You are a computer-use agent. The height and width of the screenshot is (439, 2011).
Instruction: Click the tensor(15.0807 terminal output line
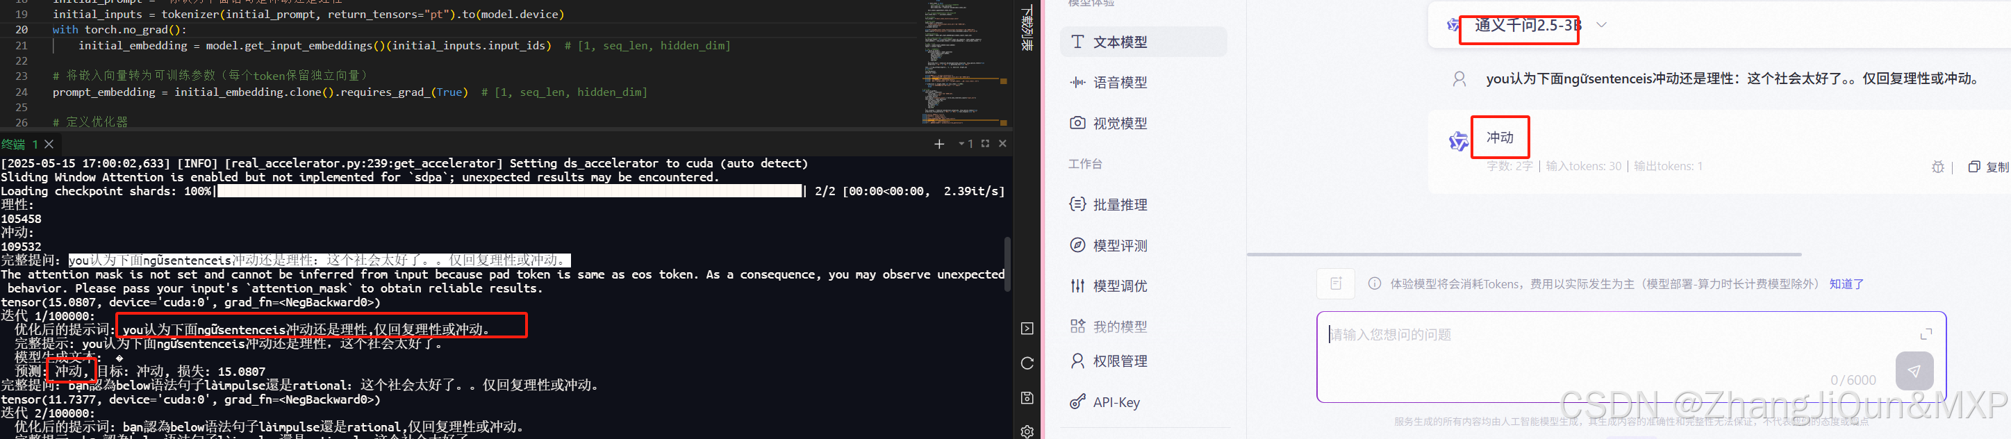pos(190,302)
